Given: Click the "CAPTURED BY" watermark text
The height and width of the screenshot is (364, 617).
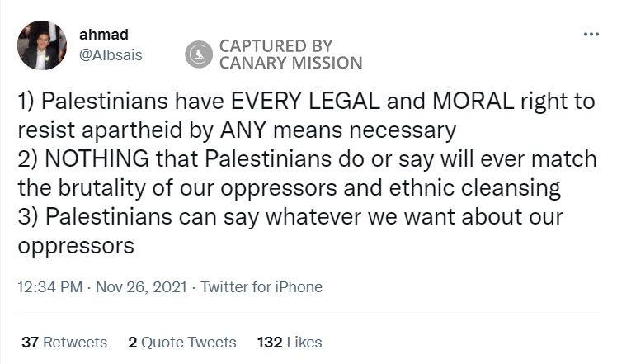Looking at the screenshot, I should (275, 46).
